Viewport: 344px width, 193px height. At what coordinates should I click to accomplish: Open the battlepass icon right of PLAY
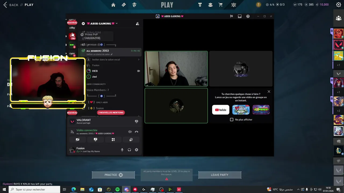[200, 5]
